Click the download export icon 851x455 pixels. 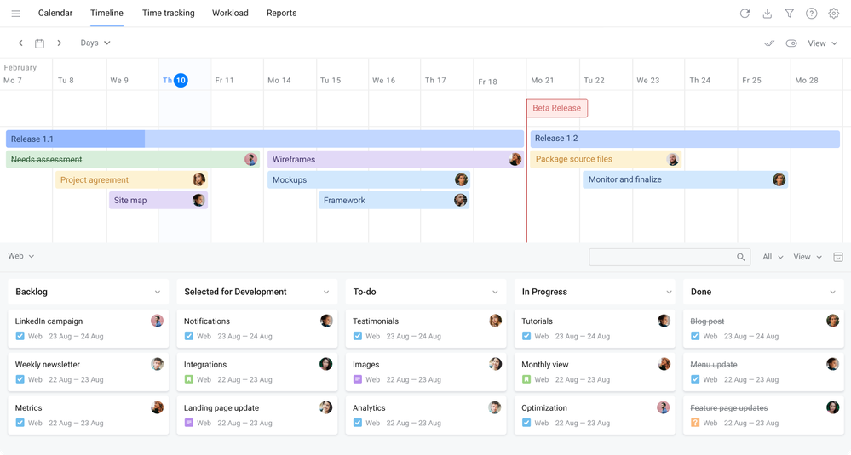click(x=767, y=14)
